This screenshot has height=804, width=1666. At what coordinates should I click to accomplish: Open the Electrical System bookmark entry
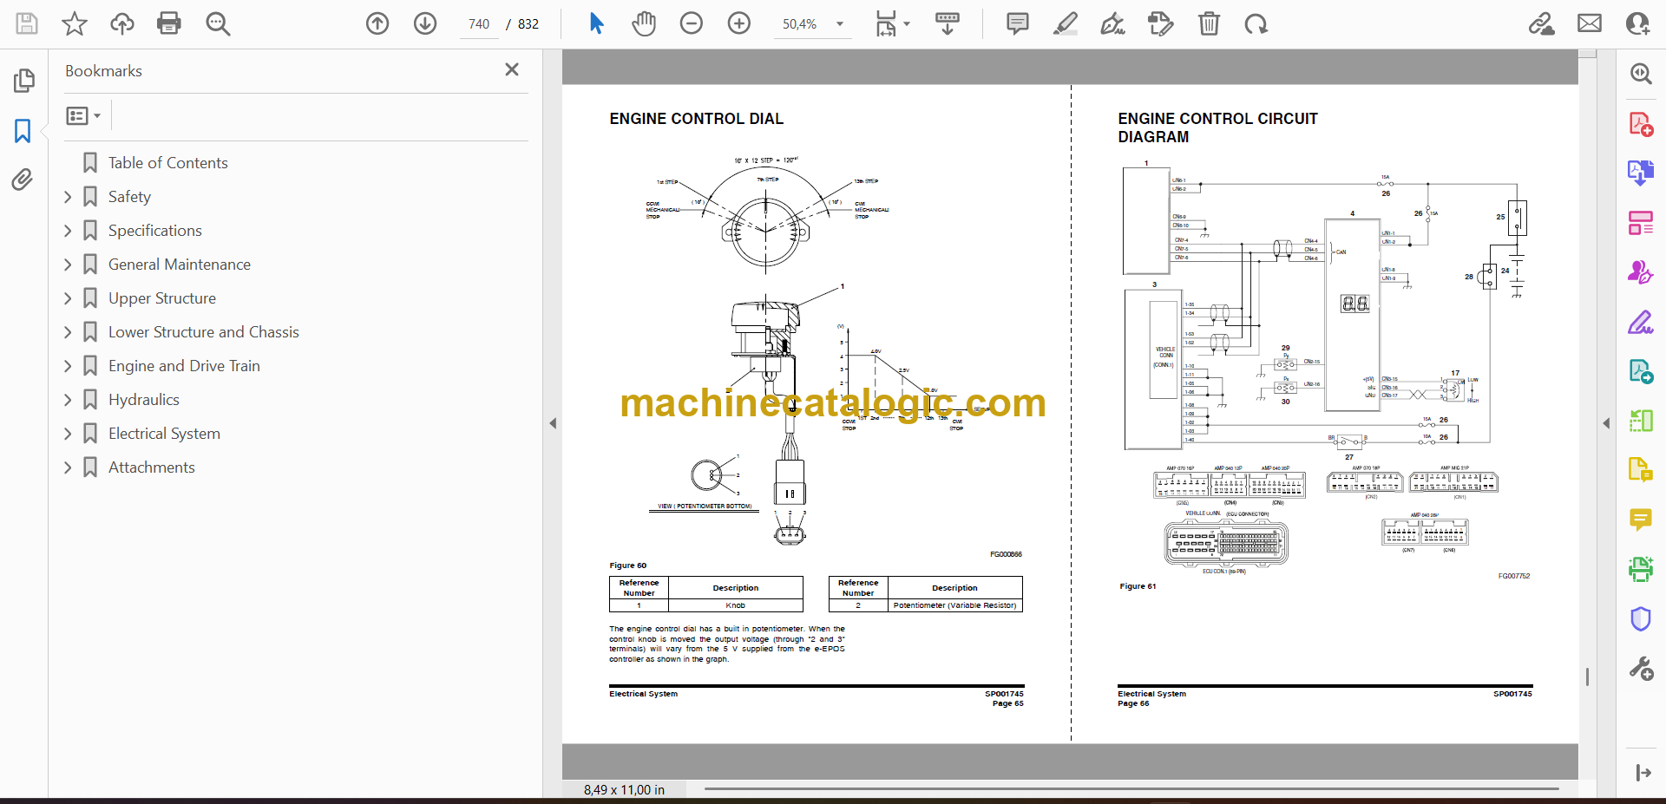tap(164, 434)
